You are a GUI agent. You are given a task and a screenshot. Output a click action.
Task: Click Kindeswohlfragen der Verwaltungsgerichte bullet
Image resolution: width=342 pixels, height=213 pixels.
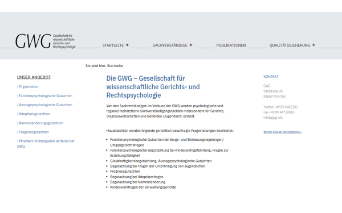(x=143, y=187)
